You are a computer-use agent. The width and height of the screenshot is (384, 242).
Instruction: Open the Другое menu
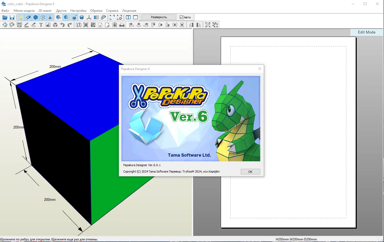tap(61, 11)
